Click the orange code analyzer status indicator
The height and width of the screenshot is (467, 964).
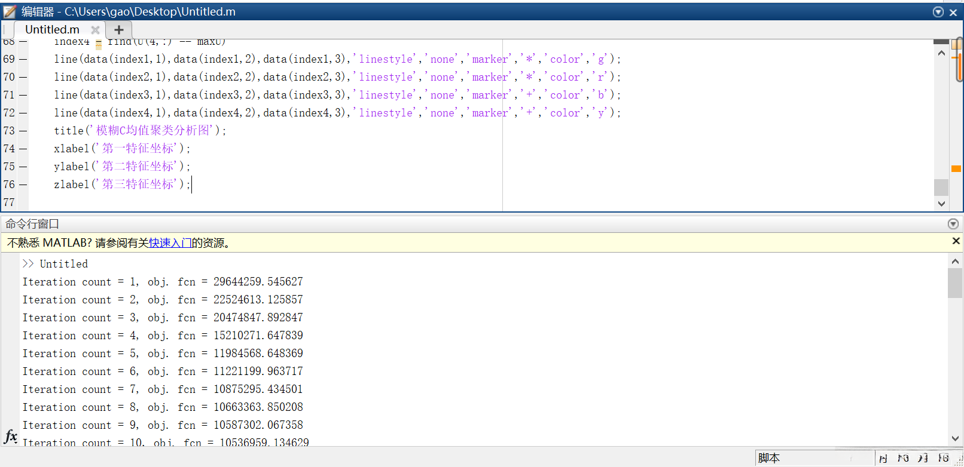[957, 44]
